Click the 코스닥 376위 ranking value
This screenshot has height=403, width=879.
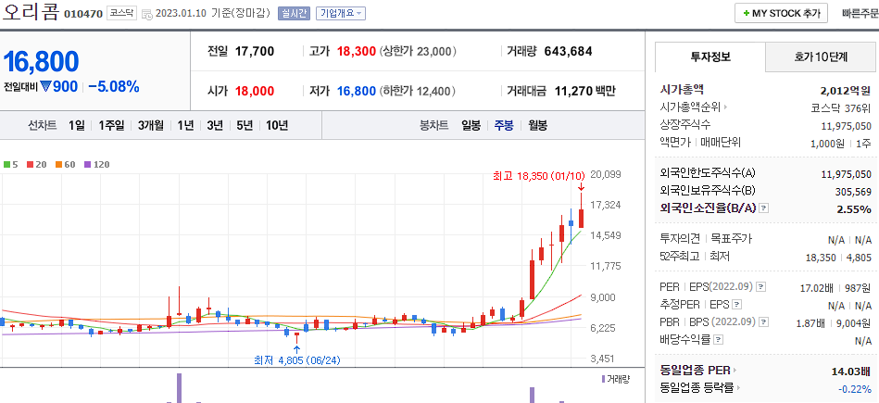(841, 107)
